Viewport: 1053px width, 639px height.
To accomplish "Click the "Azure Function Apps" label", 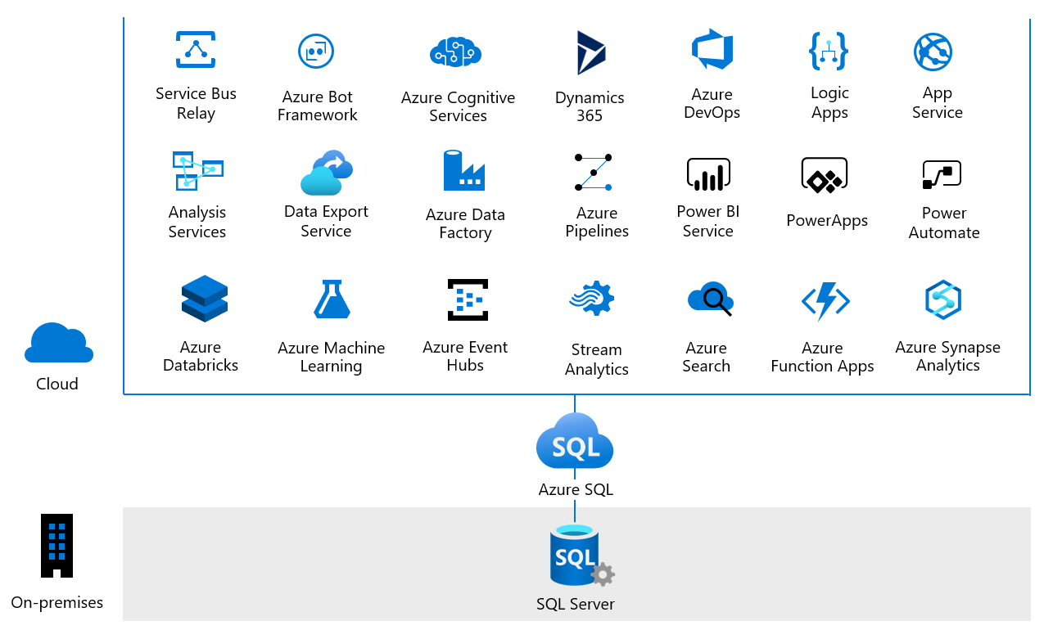I will 822,357.
